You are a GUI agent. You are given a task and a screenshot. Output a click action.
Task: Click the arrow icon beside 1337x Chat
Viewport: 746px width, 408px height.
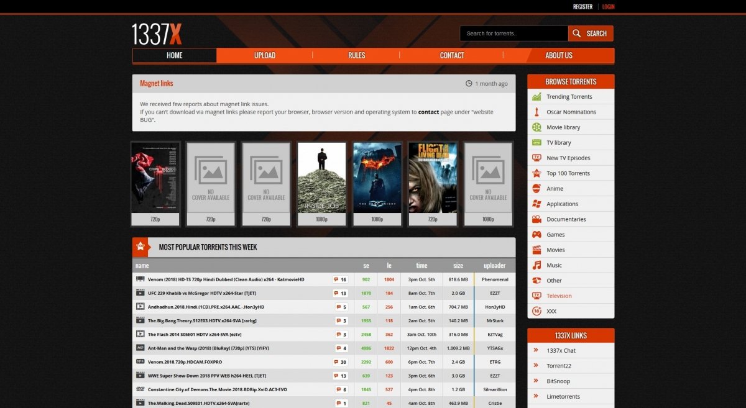coord(536,350)
